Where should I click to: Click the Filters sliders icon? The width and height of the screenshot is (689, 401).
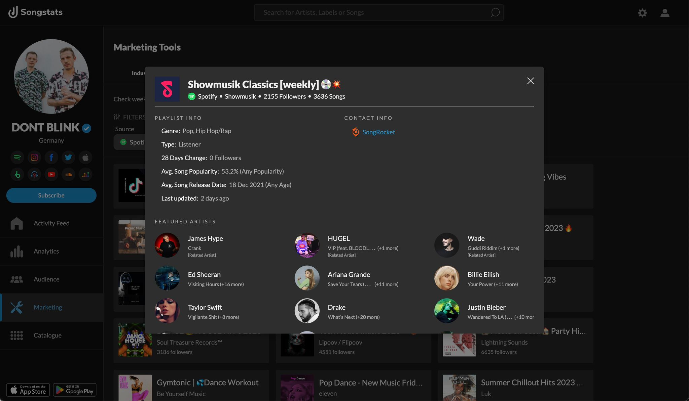coord(117,117)
